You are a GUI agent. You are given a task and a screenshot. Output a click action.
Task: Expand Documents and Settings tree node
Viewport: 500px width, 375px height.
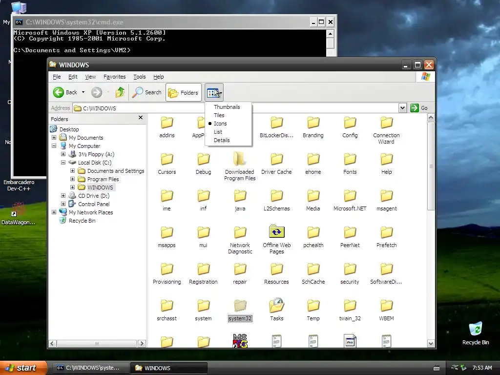click(x=72, y=170)
